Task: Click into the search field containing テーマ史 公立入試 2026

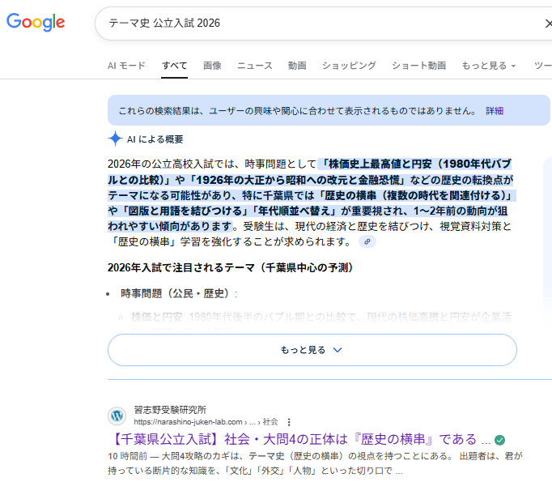Action: click(x=316, y=23)
